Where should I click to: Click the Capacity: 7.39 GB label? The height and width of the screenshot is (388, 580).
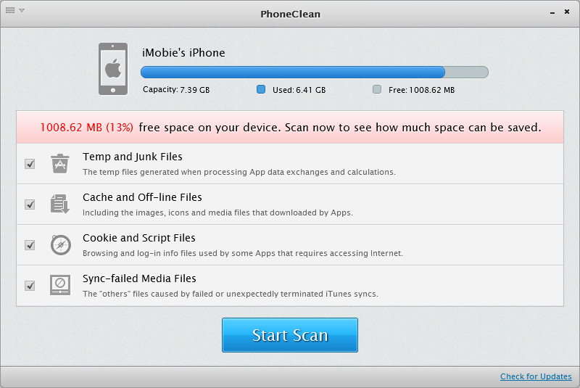pos(176,90)
